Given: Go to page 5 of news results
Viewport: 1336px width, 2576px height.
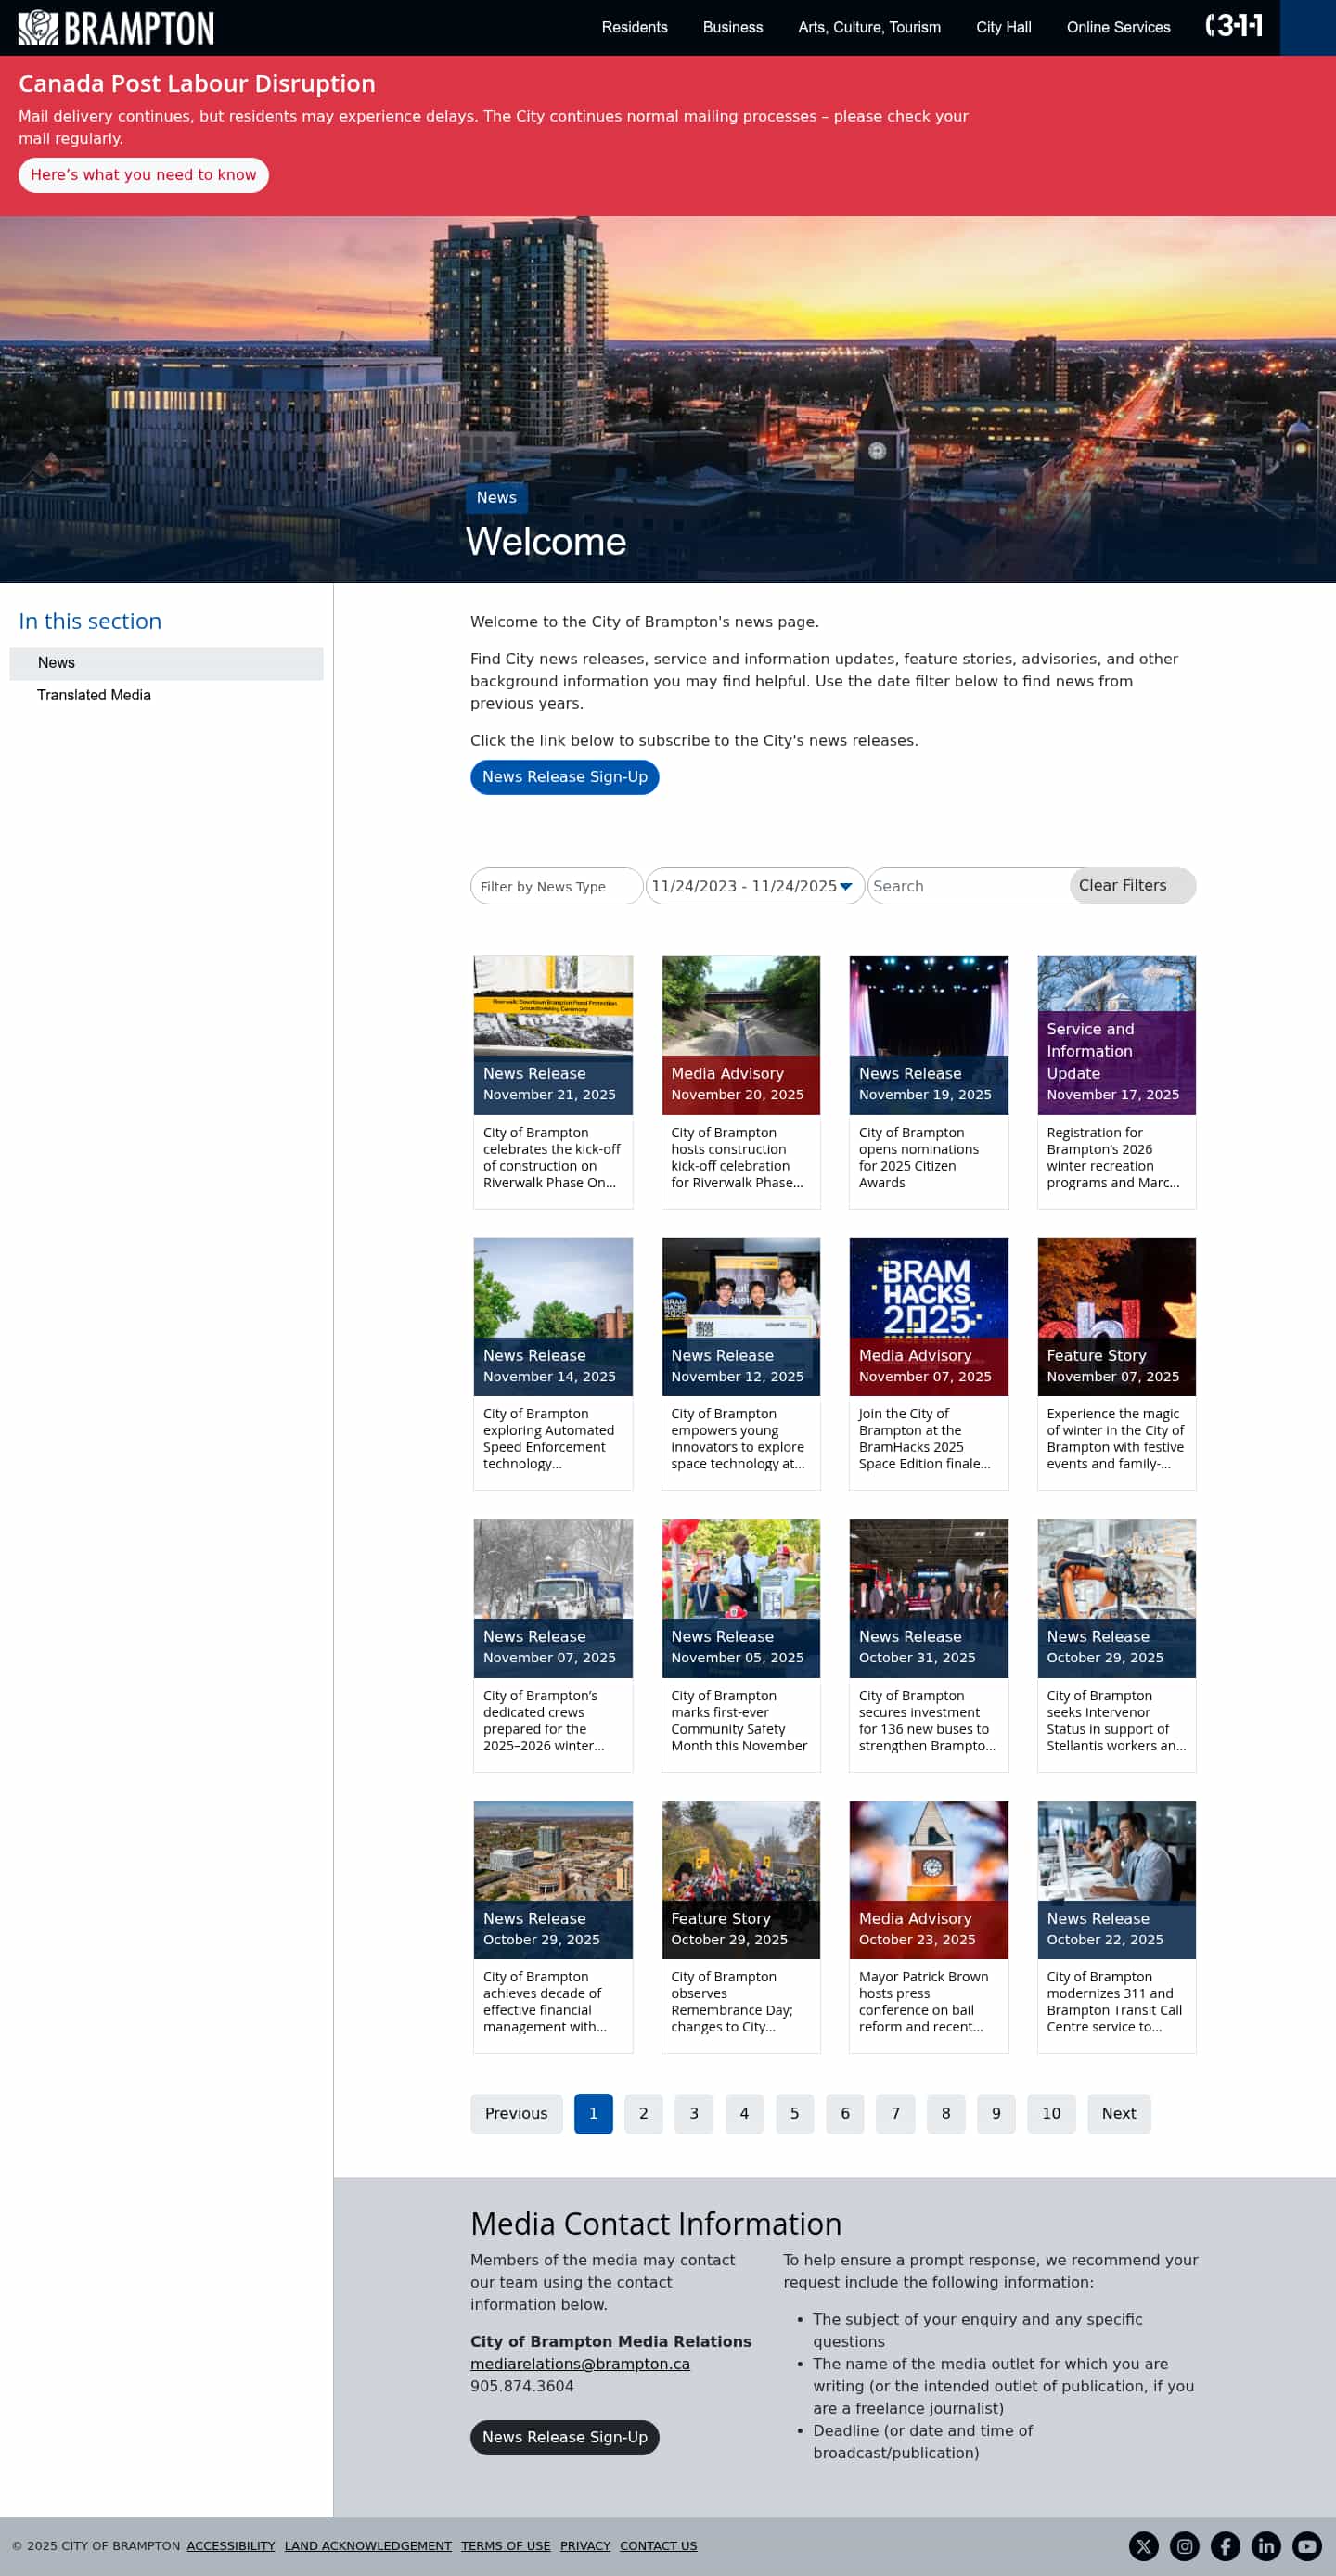Looking at the screenshot, I should (794, 2113).
